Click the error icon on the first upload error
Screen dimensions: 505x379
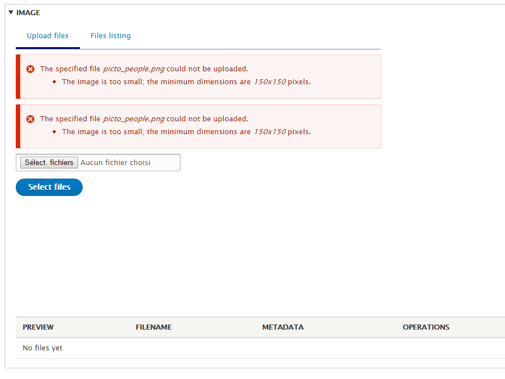click(30, 69)
